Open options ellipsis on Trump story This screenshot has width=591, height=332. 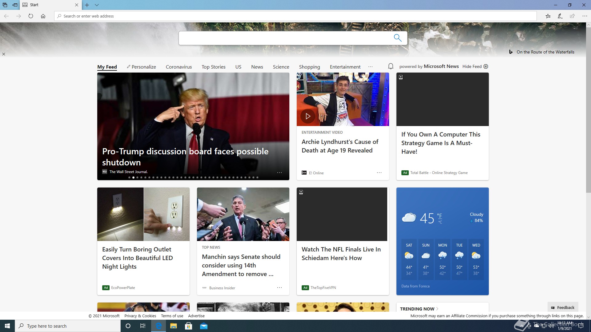(x=279, y=172)
